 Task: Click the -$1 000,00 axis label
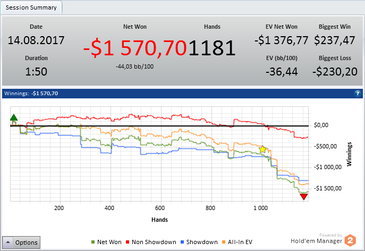point(328,167)
